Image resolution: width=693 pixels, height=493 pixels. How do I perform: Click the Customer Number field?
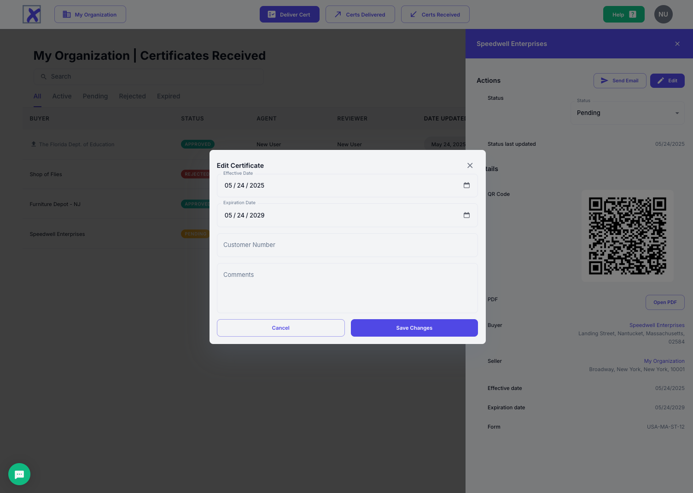(347, 245)
